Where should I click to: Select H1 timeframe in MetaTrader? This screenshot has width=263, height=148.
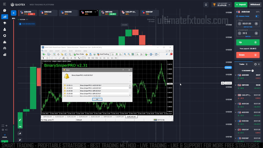click(101, 58)
